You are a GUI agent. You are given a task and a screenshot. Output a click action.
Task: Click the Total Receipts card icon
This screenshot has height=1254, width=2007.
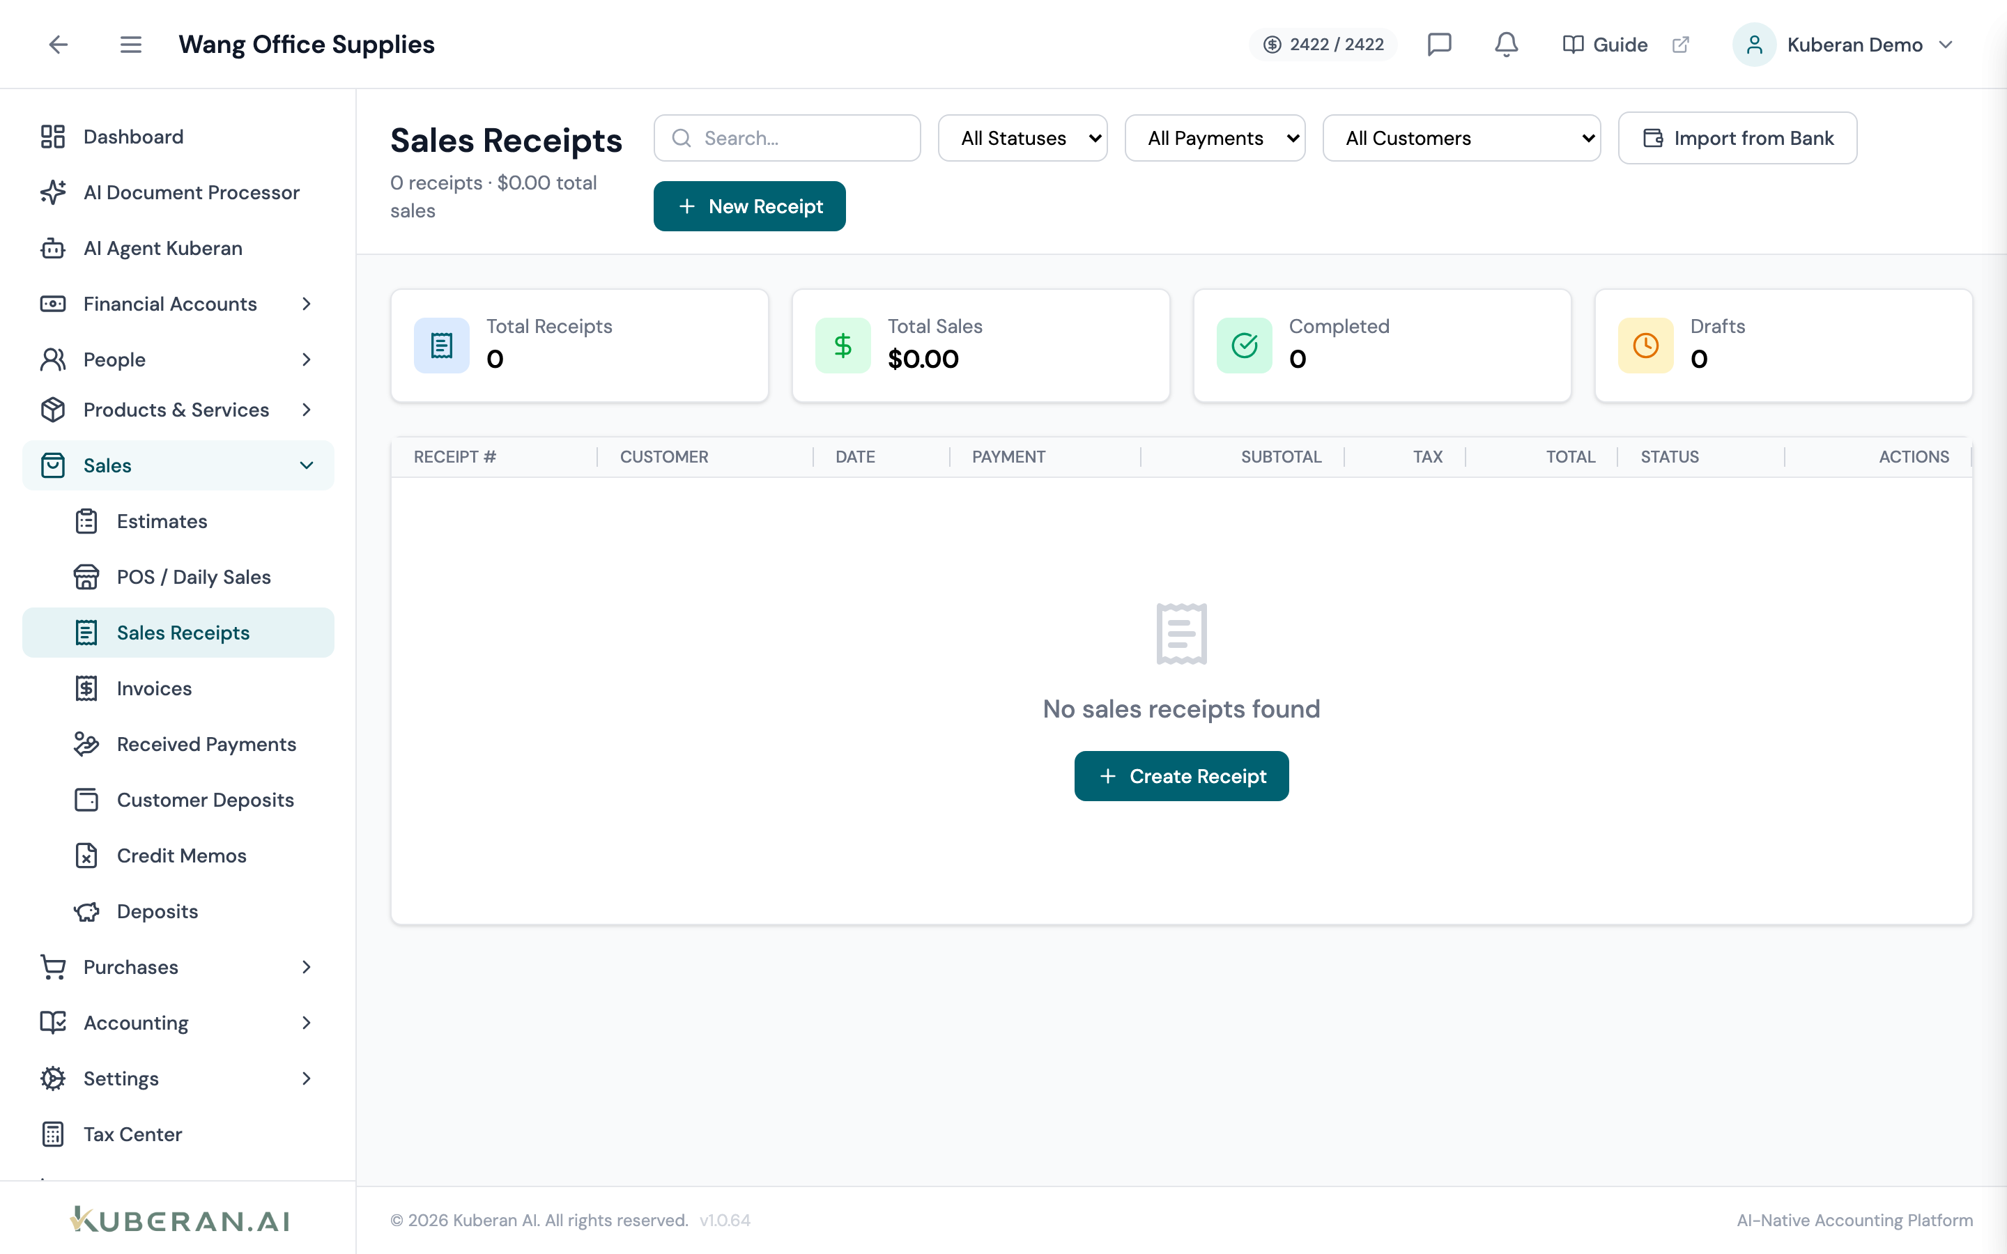point(441,345)
